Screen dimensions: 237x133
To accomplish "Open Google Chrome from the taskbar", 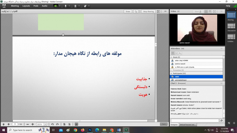I will coord(75,130).
